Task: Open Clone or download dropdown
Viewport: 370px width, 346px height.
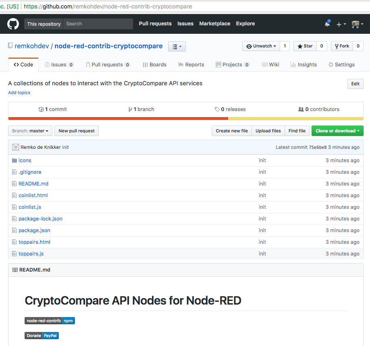Action: (337, 131)
